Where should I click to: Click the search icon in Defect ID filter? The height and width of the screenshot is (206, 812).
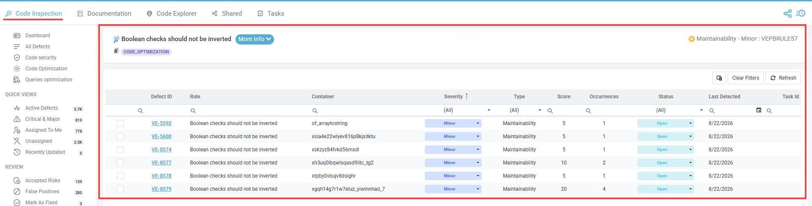[x=140, y=111]
